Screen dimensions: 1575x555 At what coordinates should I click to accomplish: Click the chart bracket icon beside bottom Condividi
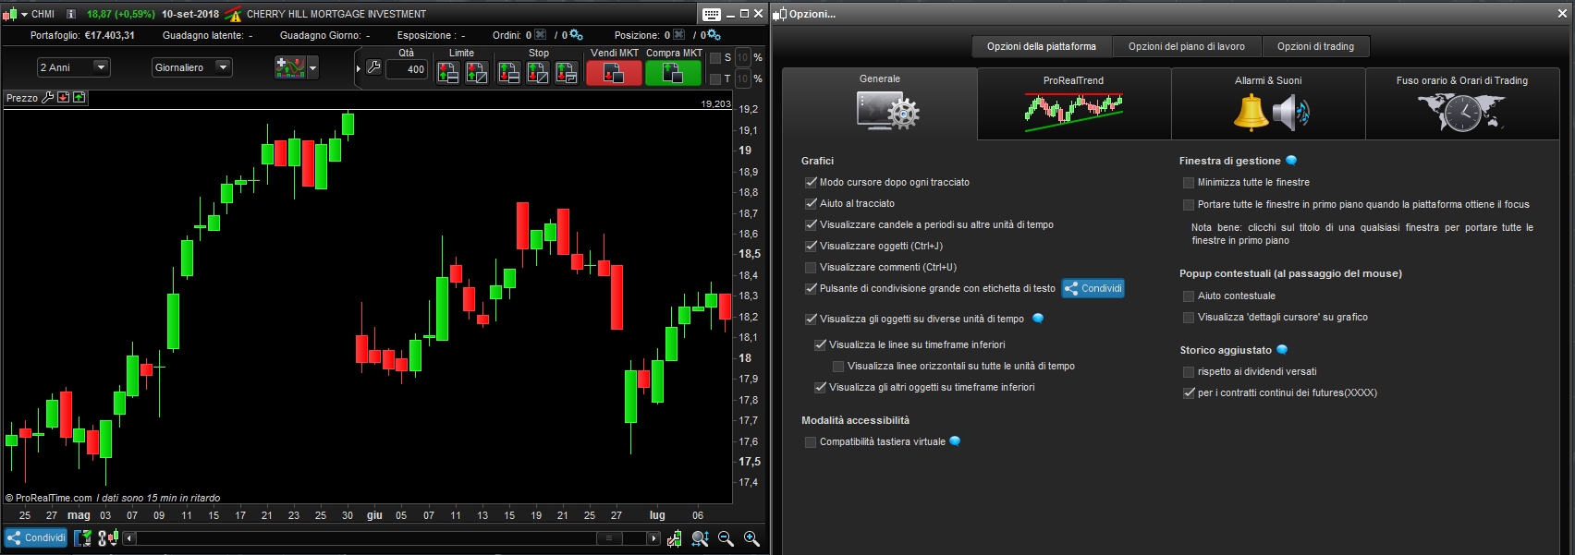(83, 537)
